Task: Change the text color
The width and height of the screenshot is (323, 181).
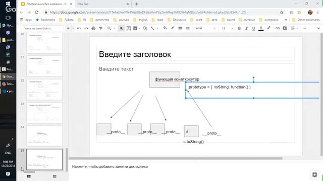Action: 261,28
